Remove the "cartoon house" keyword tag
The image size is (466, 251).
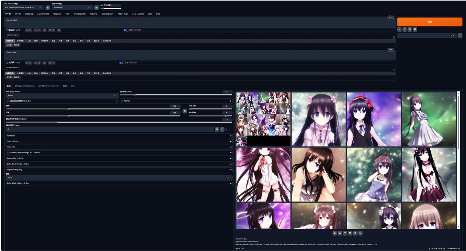(x=18, y=68)
